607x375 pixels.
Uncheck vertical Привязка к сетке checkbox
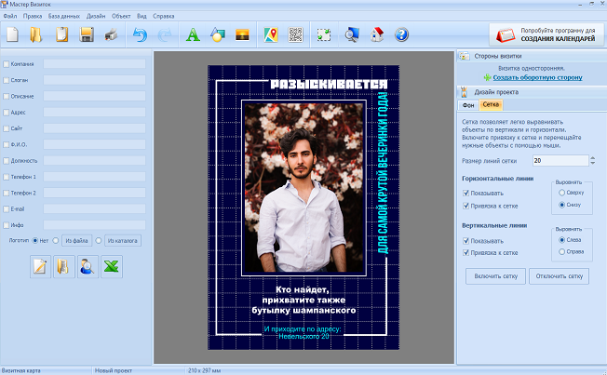(x=466, y=253)
